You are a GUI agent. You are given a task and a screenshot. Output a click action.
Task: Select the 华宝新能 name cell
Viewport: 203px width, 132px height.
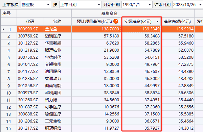[58, 43]
